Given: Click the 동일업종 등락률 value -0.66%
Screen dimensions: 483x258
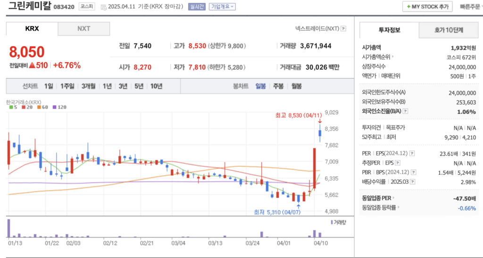Looking at the screenshot, I should pyautogui.click(x=466, y=208).
